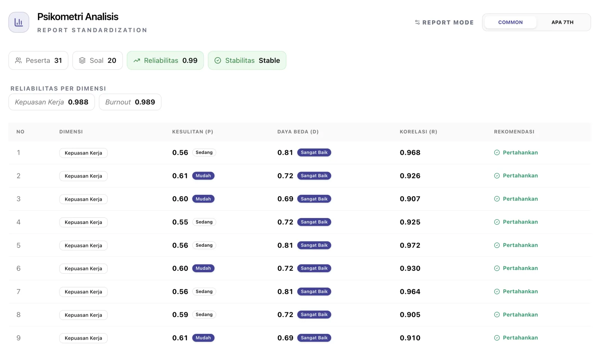Click correlation value 0.968 in row 1
This screenshot has width=599, height=344.
coord(410,153)
